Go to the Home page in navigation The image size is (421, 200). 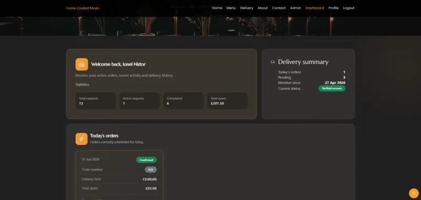[x=217, y=8]
